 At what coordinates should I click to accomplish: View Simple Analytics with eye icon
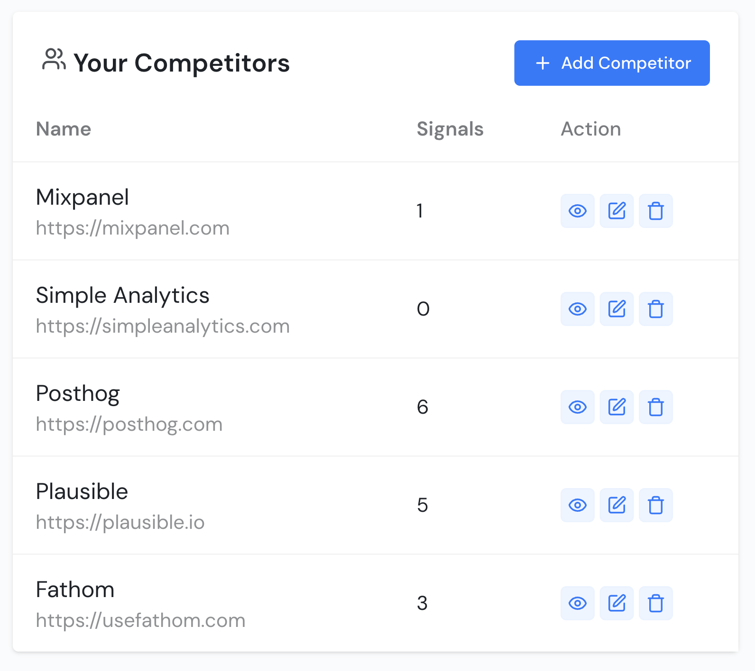point(577,309)
